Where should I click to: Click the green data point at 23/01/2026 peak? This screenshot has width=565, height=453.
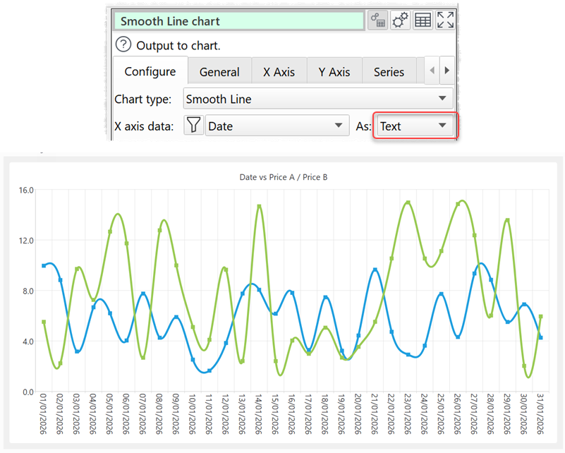click(x=408, y=203)
